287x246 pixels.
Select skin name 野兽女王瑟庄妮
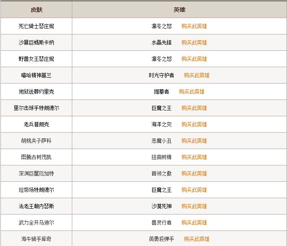pos(37,59)
